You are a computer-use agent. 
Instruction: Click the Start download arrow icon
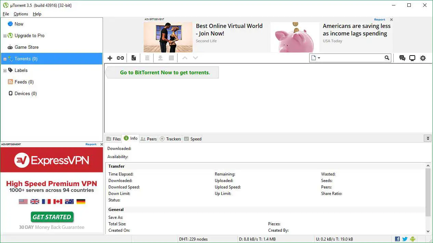(160, 58)
